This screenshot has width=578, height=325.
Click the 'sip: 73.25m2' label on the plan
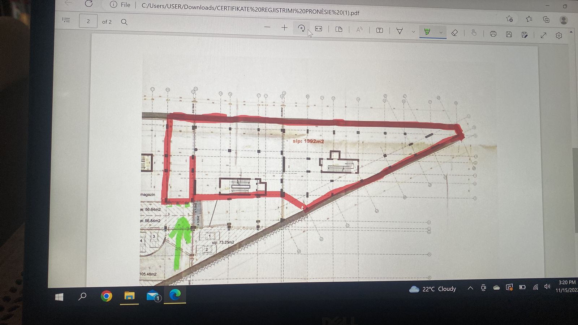click(x=223, y=242)
